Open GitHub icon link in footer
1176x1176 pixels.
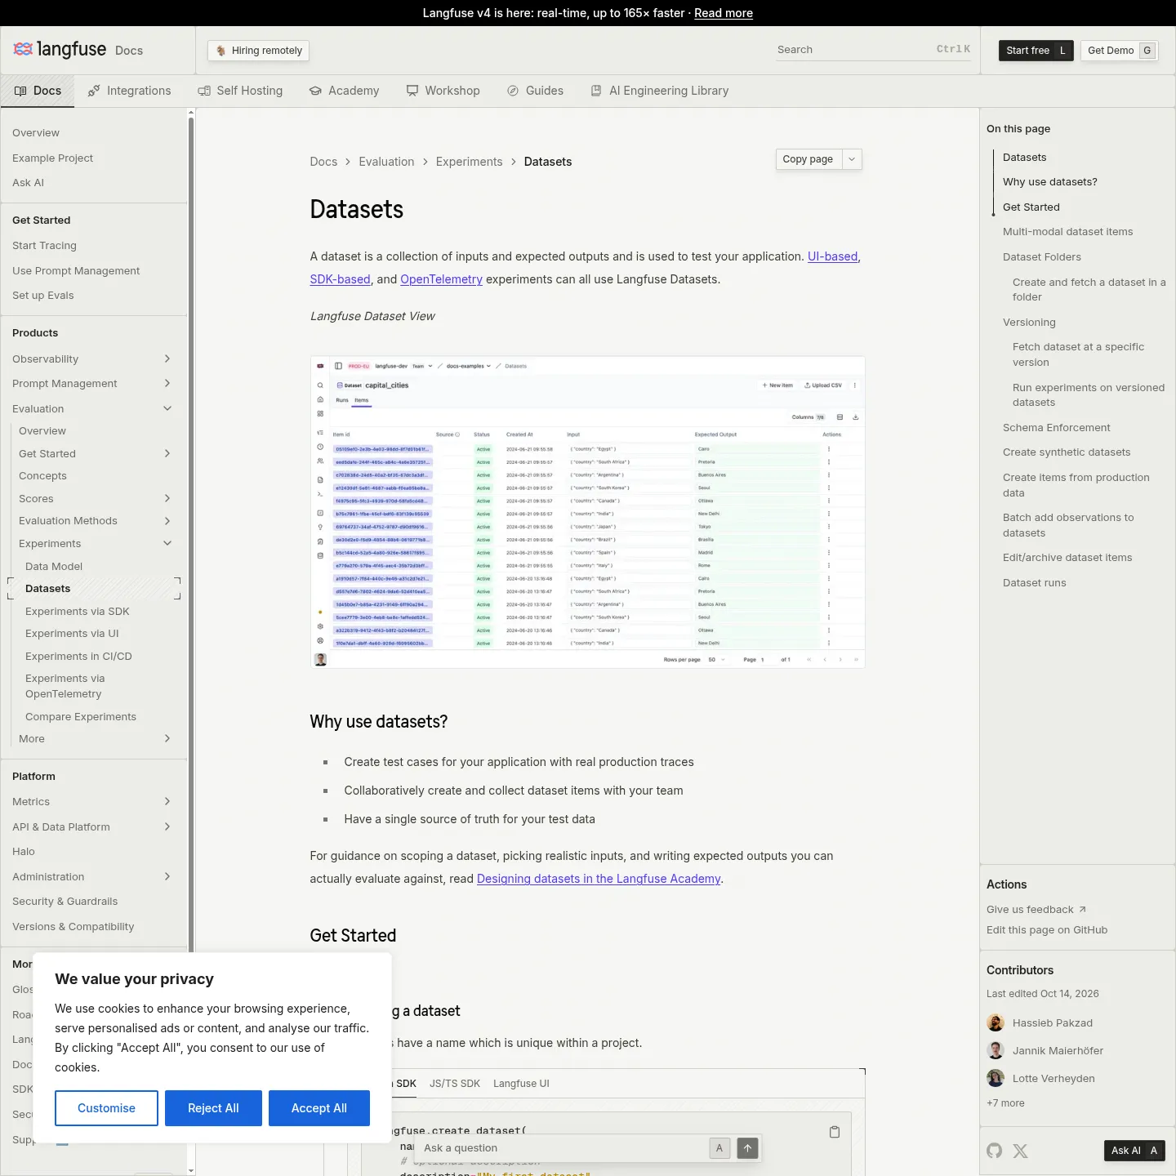pos(994,1151)
